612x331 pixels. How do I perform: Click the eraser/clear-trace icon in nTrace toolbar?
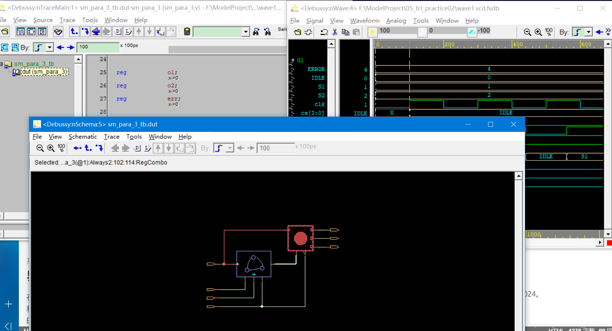click(x=58, y=32)
